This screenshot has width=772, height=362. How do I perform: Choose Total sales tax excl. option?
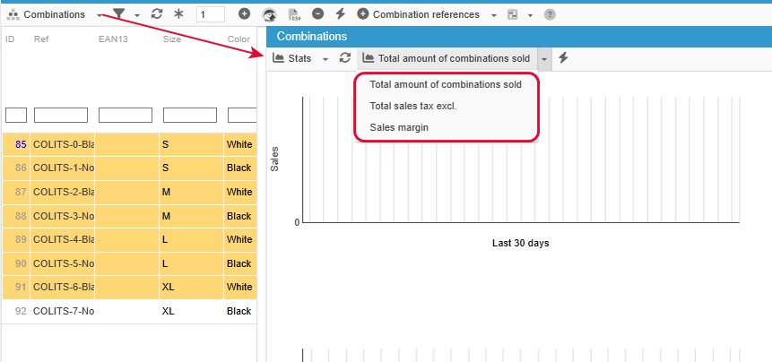coord(413,106)
